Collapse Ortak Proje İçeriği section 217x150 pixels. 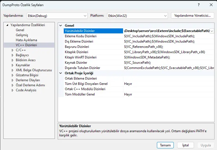[x=61, y=73]
